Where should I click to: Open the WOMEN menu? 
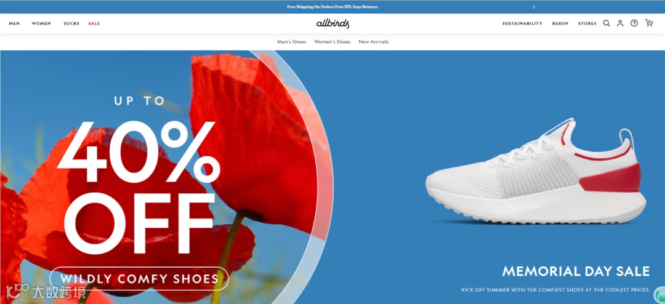41,24
